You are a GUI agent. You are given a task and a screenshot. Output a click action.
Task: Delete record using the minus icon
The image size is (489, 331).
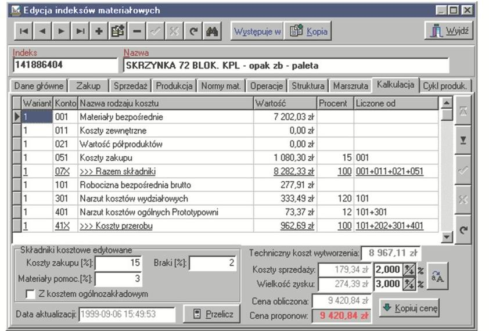click(136, 31)
